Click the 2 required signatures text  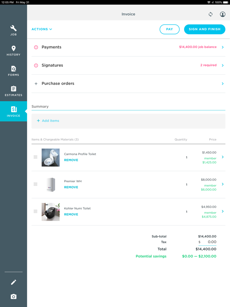pos(208,65)
